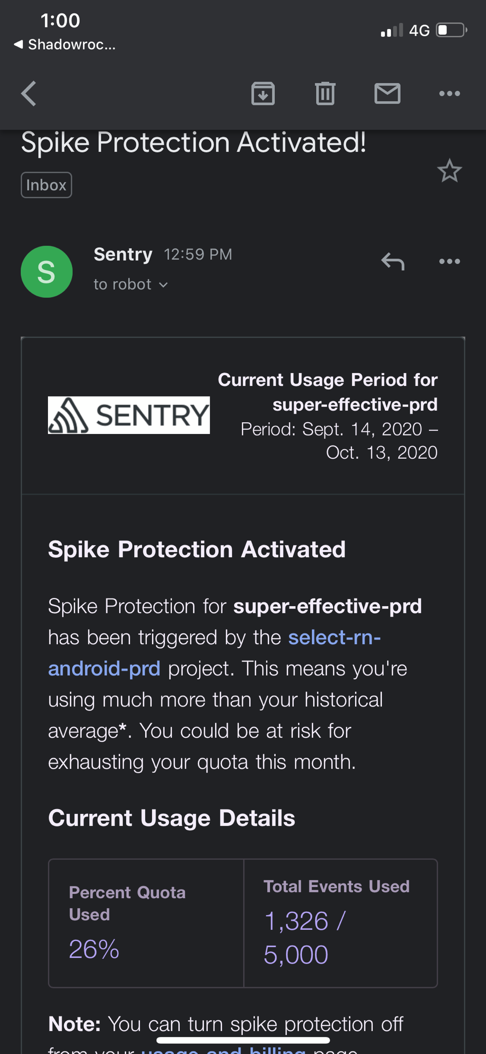Archive this Sentry email
Image resolution: width=486 pixels, height=1054 pixels.
(263, 93)
